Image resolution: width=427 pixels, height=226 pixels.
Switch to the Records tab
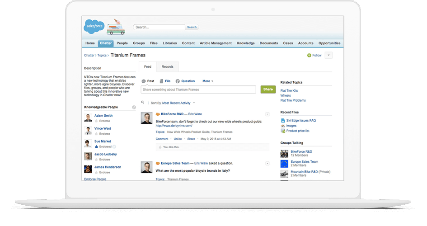167,67
